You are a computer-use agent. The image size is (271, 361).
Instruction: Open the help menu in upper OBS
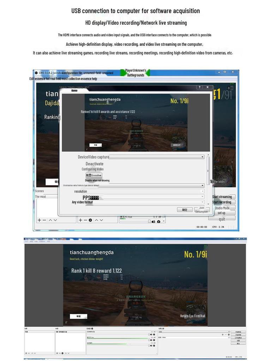tap(95, 79)
